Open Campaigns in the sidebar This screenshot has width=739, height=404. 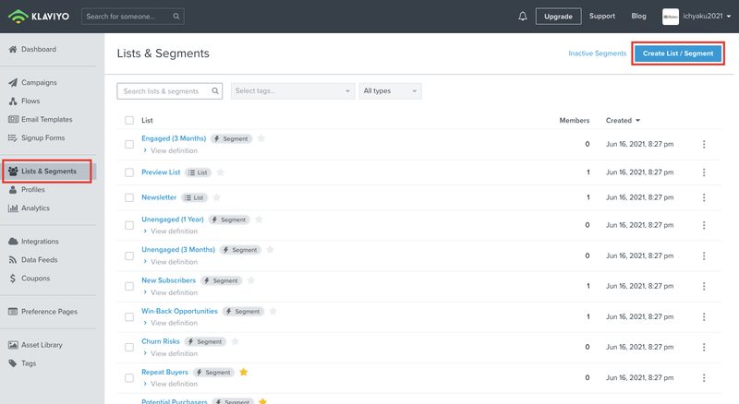32,82
